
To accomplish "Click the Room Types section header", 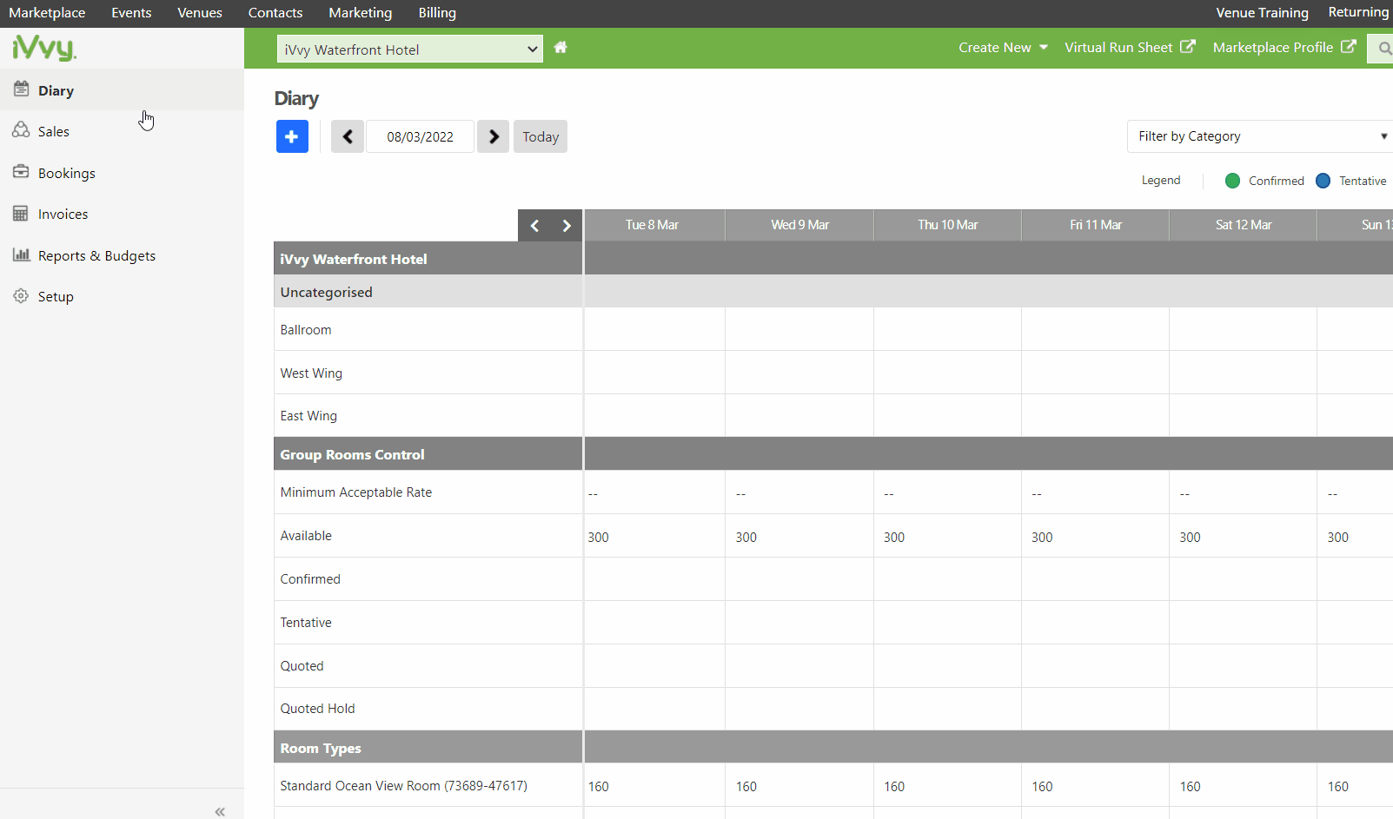I will tap(321, 748).
